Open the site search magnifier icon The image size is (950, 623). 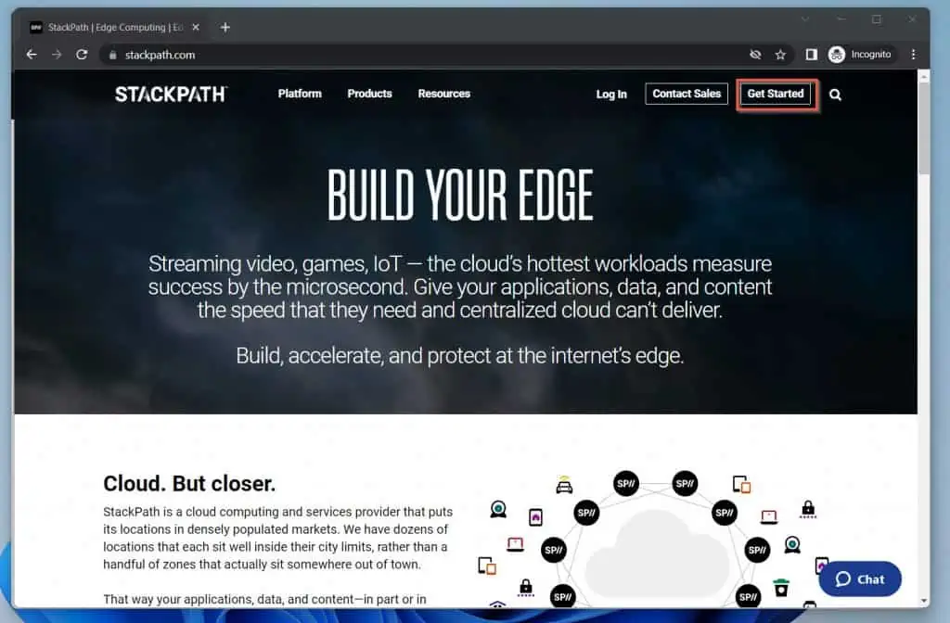point(835,94)
